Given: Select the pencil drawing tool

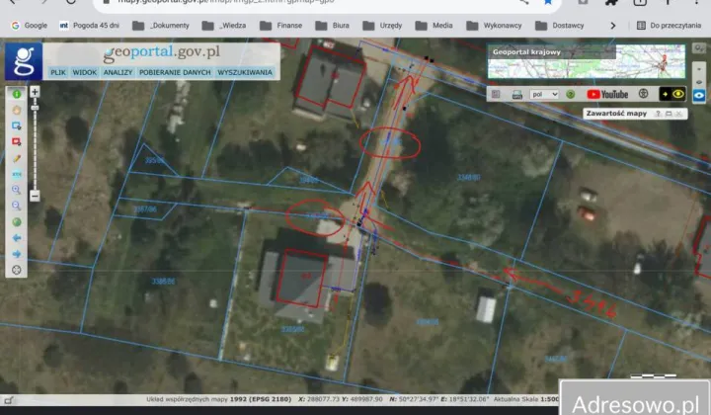Looking at the screenshot, I should (x=17, y=158).
